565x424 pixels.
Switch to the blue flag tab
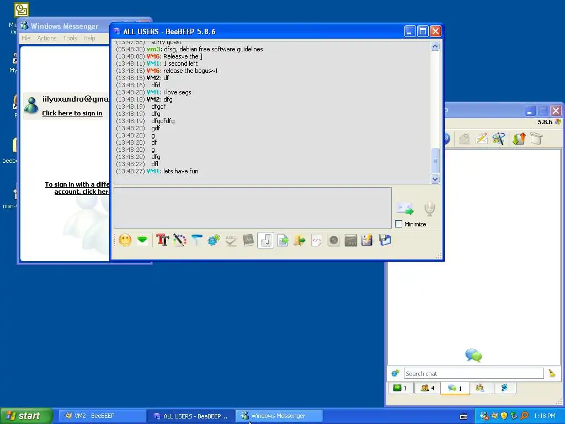(x=504, y=388)
